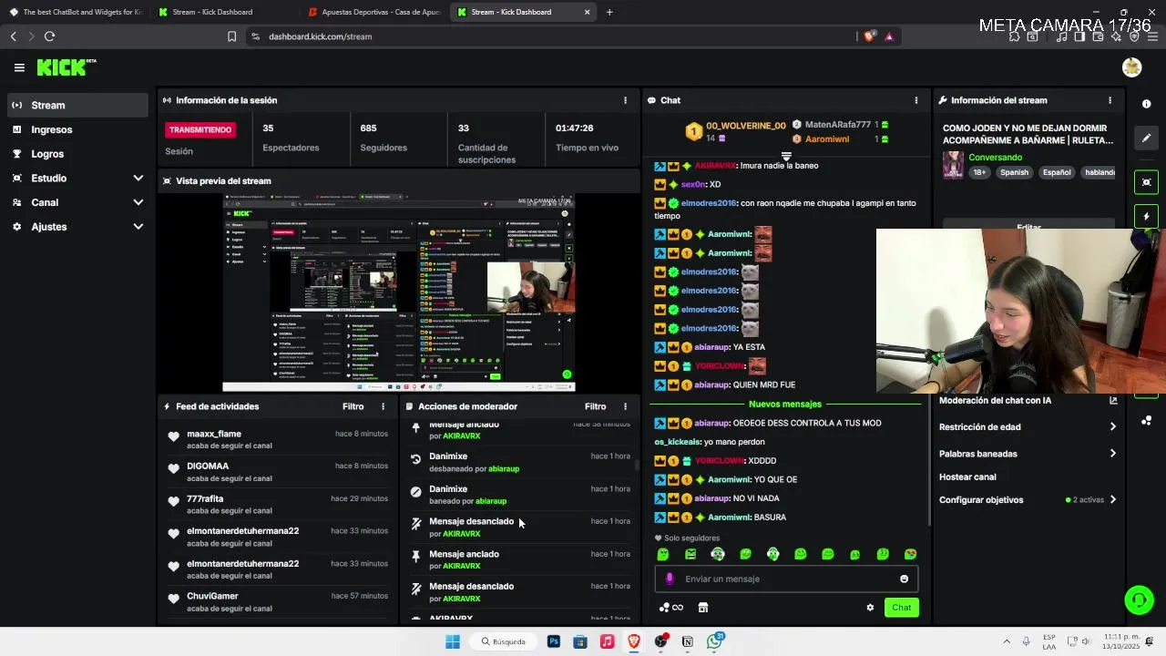This screenshot has height=656, width=1166.
Task: Open a new browser tab
Action: (x=609, y=12)
